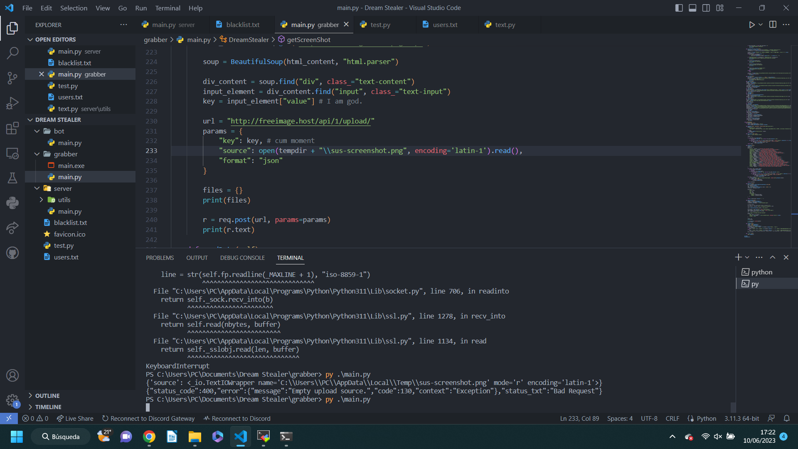The image size is (798, 449).
Task: Collapse the DREAM STEALER section
Action: tap(80, 120)
